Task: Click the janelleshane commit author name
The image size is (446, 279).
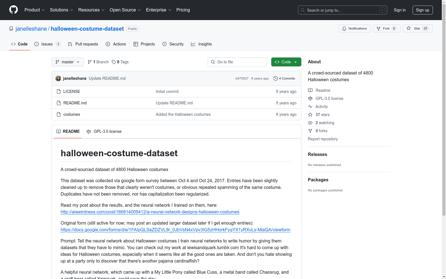Action: (x=75, y=78)
